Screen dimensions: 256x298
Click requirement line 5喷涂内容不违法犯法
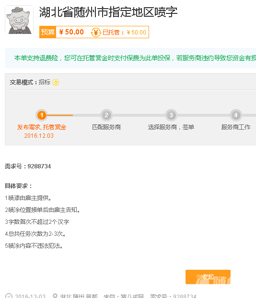[x=34, y=246]
